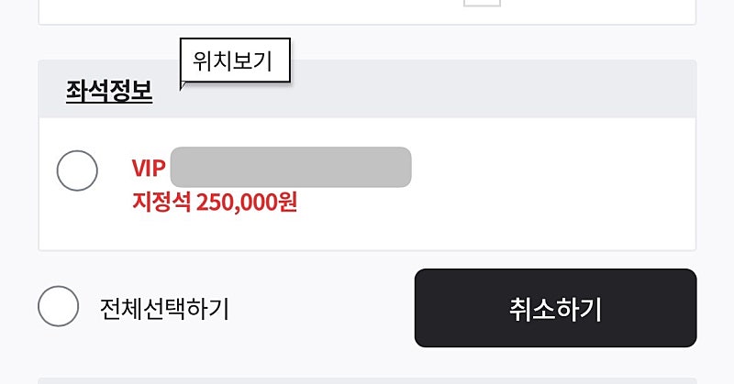Click the 위치보기 tooltip pointer tail
Screen dimensions: 734x384
click(x=183, y=86)
